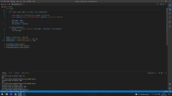Click the terminal input prompt line
The height and width of the screenshot is (96, 172).
coord(15,90)
